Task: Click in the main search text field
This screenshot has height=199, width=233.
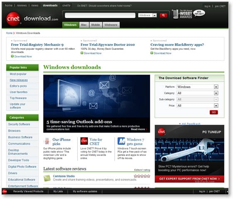Action: [x=100, y=15]
